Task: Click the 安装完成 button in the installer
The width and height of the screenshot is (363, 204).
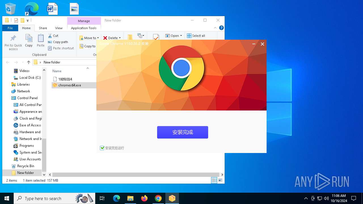Action: coord(183,132)
